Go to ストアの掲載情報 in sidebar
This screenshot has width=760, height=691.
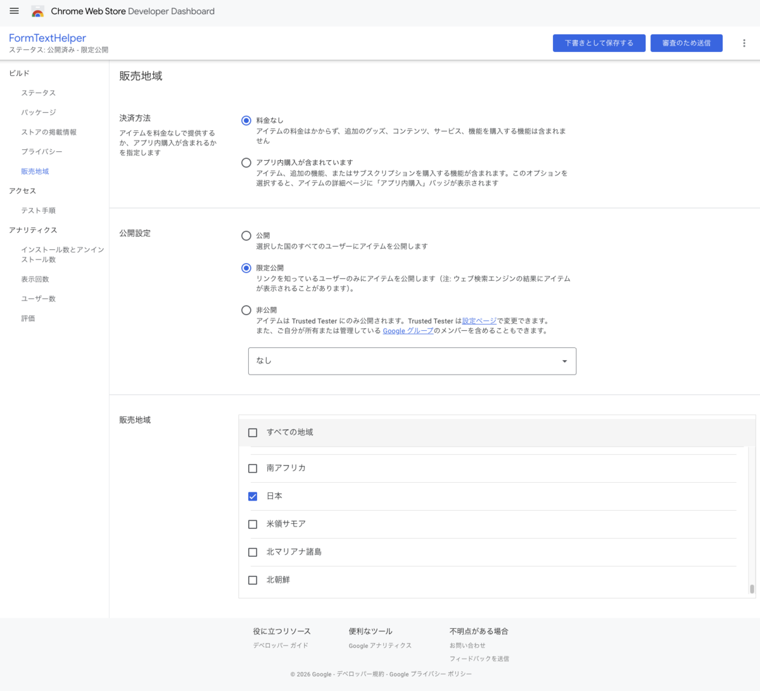pos(49,132)
